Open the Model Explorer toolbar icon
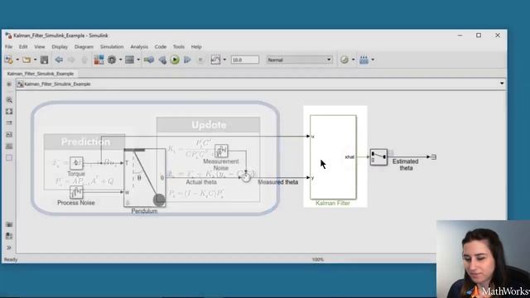The height and width of the screenshot is (298, 530). (130, 60)
